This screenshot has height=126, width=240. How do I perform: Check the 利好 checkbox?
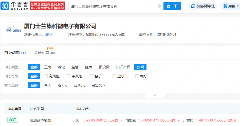tap(137, 76)
